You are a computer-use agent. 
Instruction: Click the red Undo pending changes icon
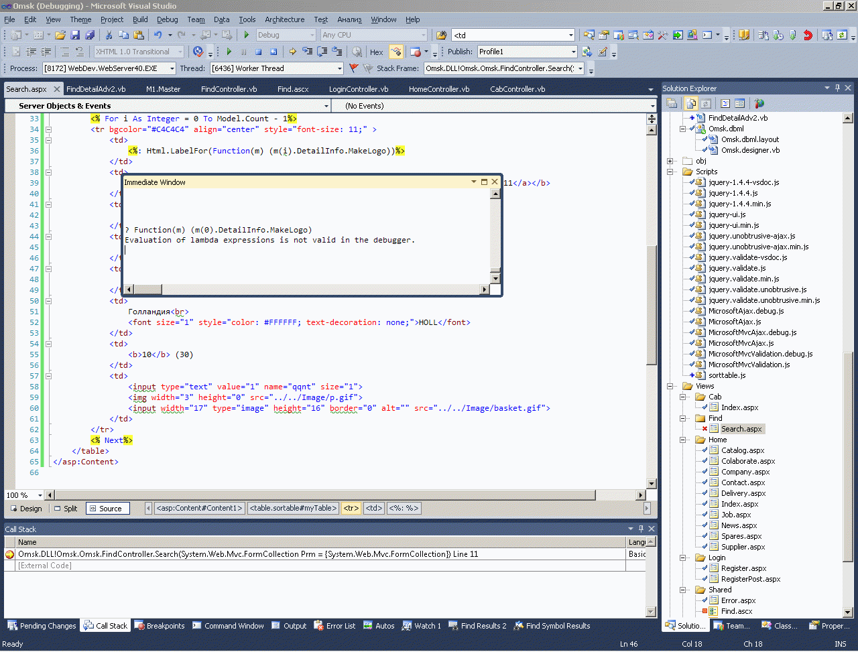click(808, 35)
